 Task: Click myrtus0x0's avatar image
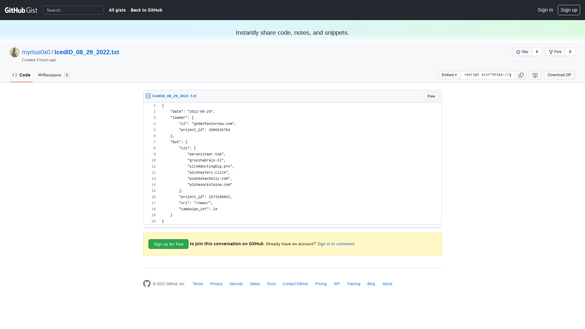[14, 52]
